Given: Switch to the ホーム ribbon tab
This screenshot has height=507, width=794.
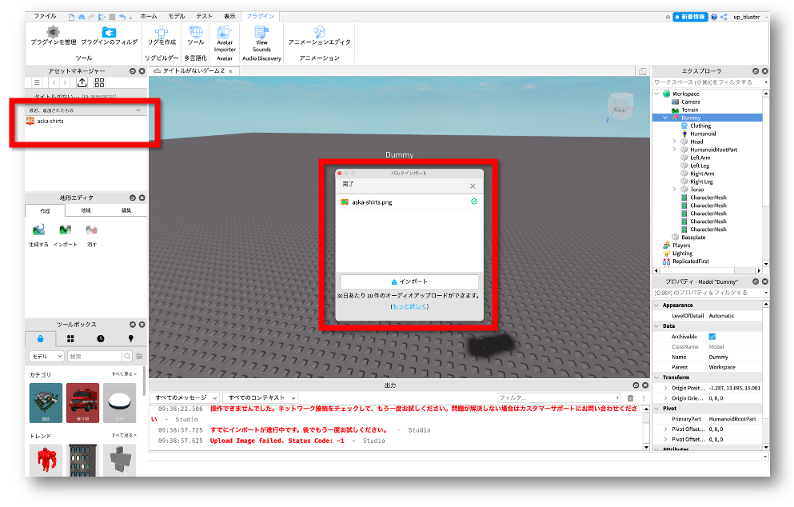Looking at the screenshot, I should click(149, 16).
